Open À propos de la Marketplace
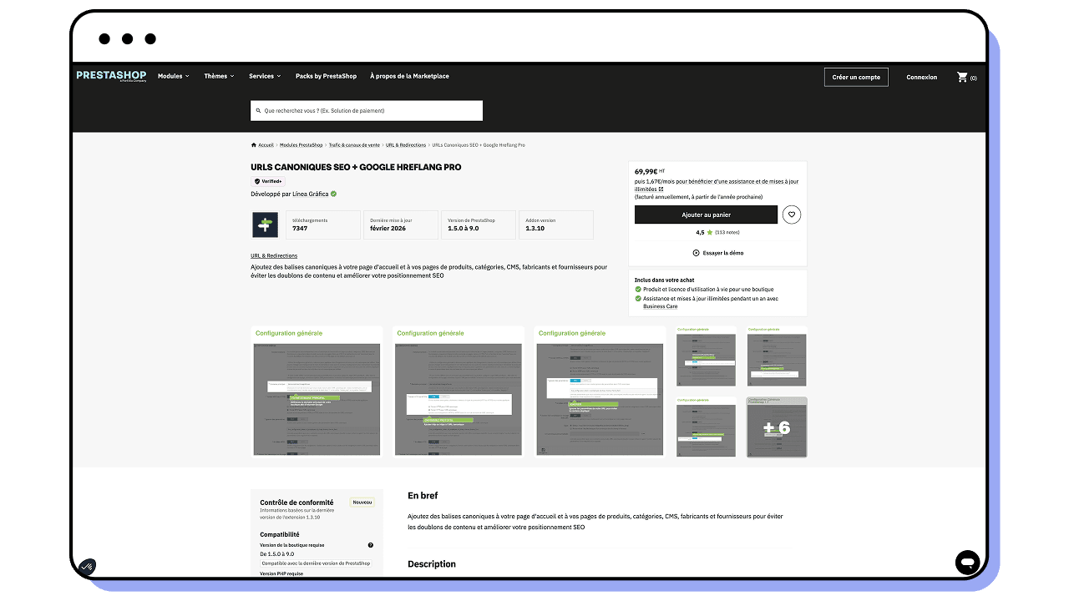 pyautogui.click(x=409, y=76)
